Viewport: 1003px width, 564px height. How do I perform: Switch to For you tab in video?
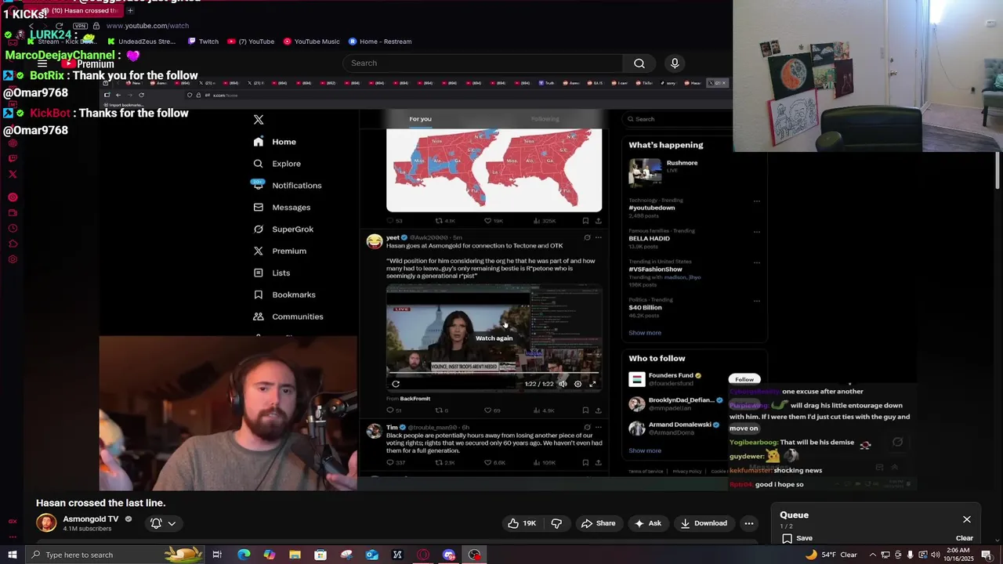point(420,119)
